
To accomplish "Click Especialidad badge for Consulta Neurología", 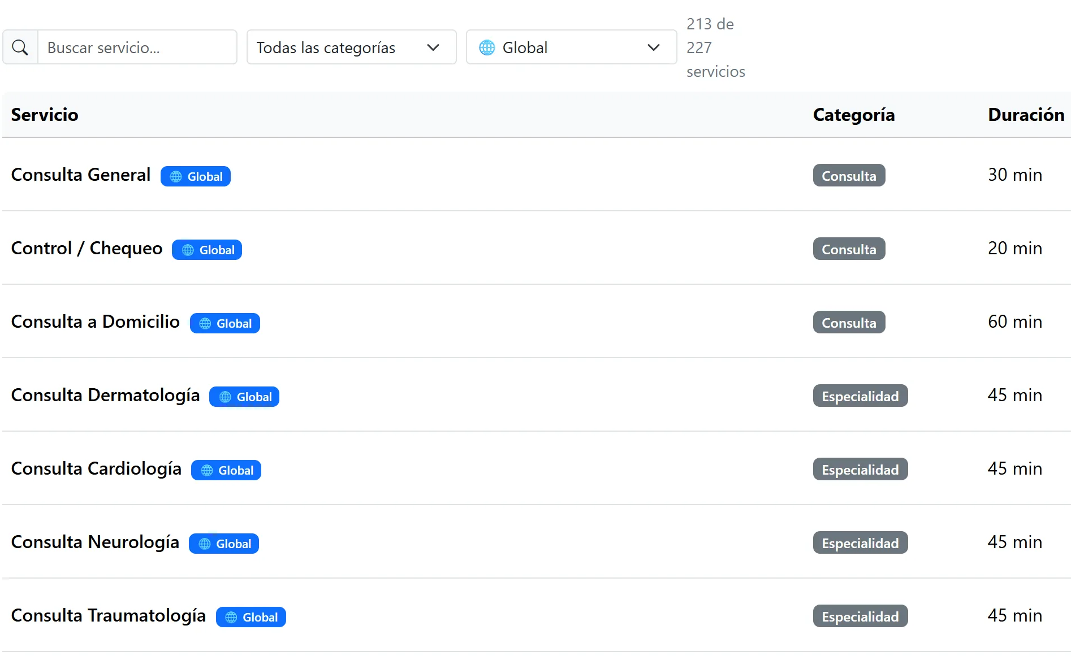I will coord(860,542).
